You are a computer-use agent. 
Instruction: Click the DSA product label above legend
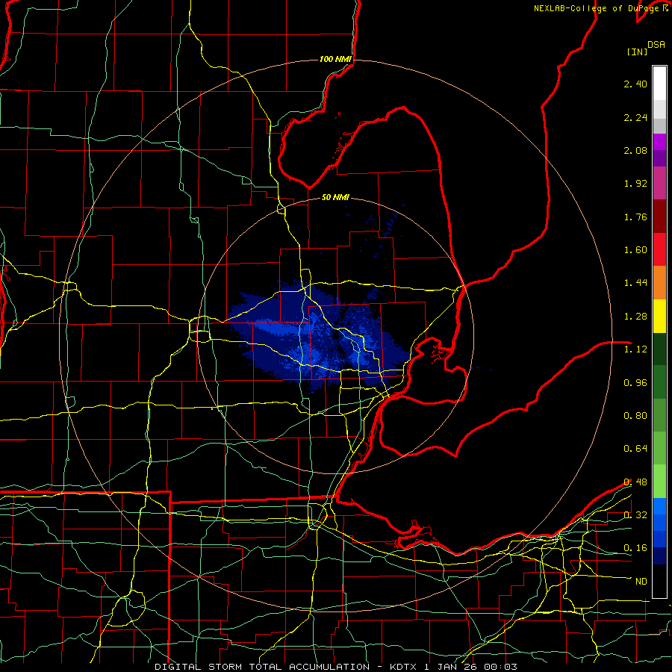coord(656,45)
